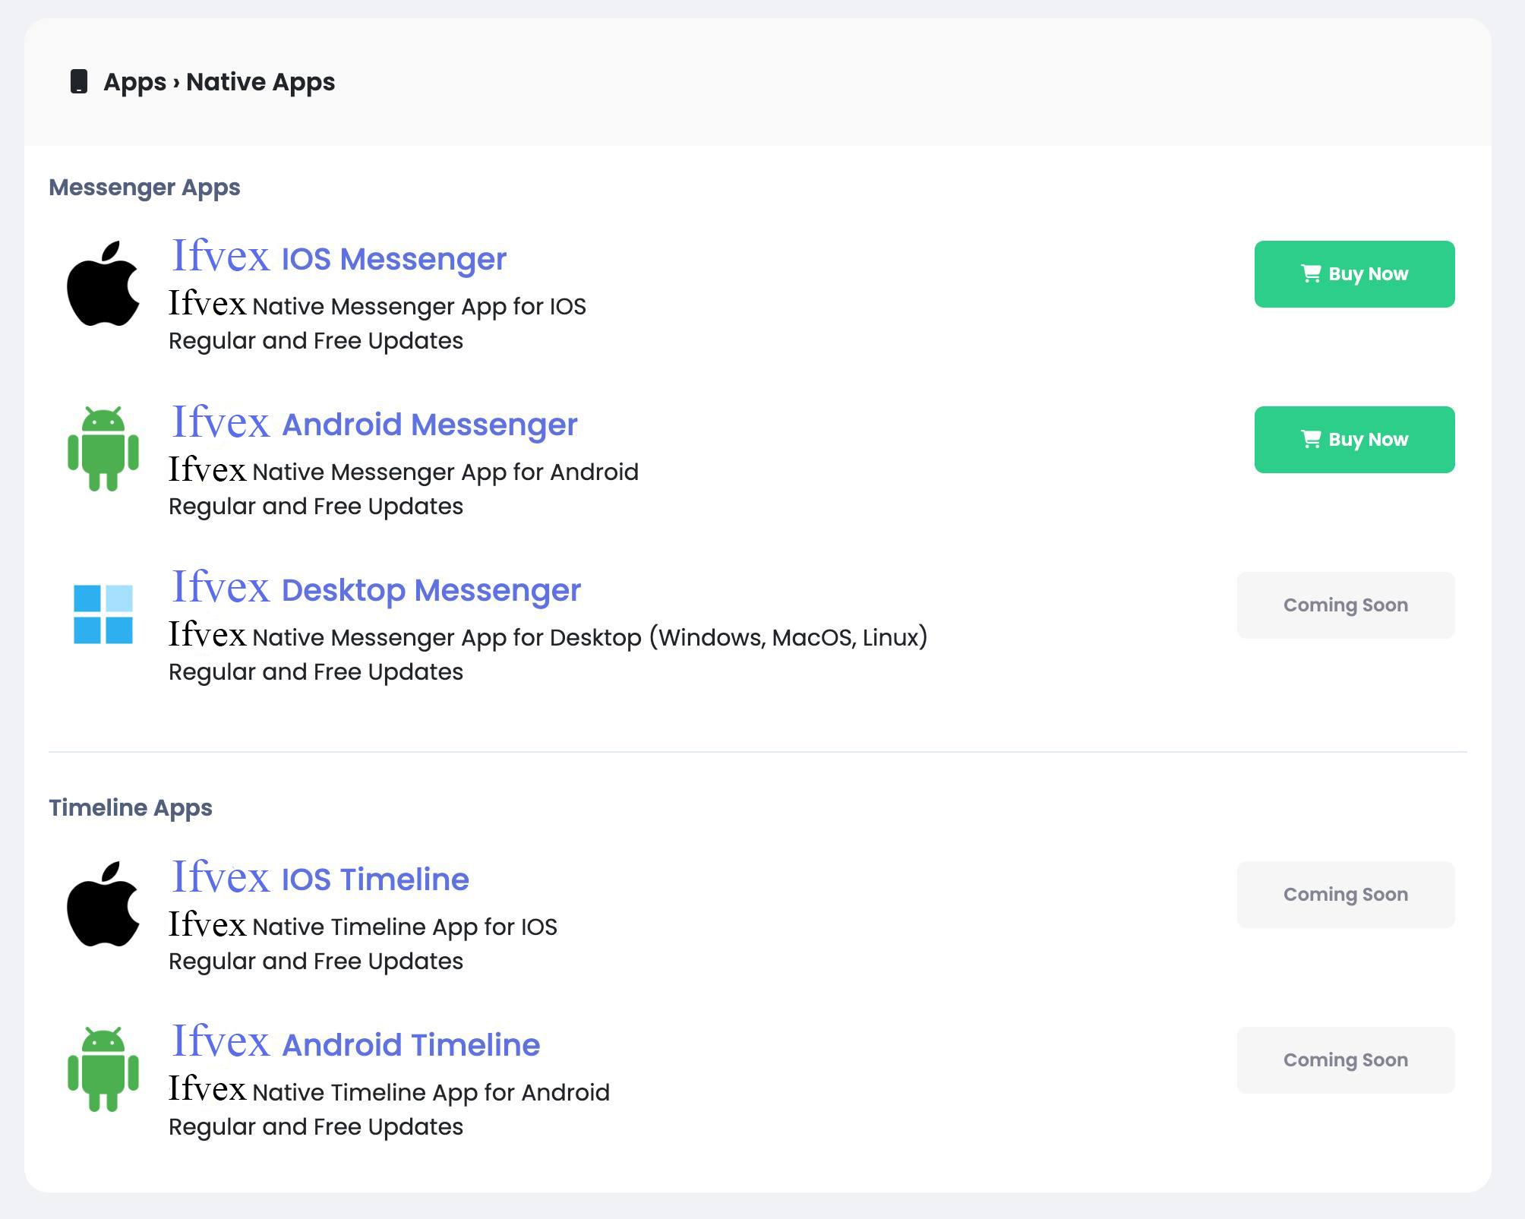Image resolution: width=1525 pixels, height=1219 pixels.
Task: Click the Windows logo beside Desktop Messenger
Action: point(103,614)
